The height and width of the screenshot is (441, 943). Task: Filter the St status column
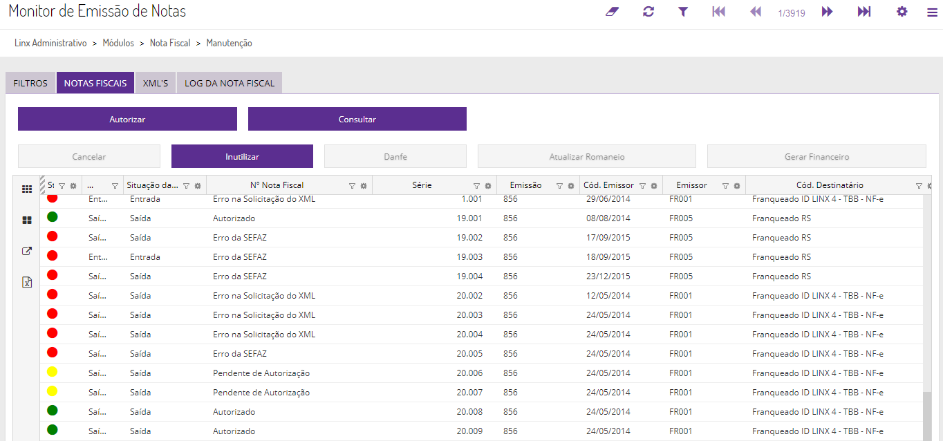tap(62, 186)
